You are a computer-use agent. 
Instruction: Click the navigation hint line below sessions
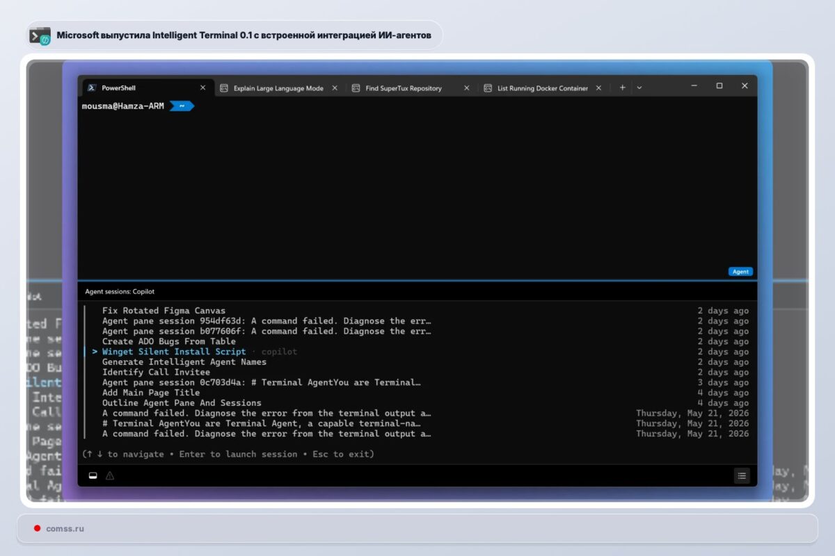pos(228,454)
